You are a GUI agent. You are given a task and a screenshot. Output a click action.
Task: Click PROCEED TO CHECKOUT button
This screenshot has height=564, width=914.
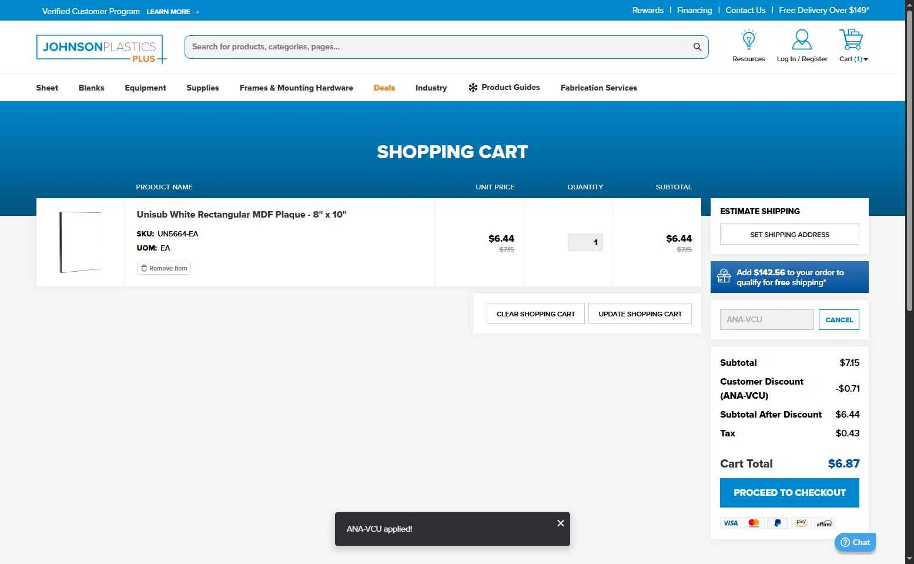click(789, 493)
